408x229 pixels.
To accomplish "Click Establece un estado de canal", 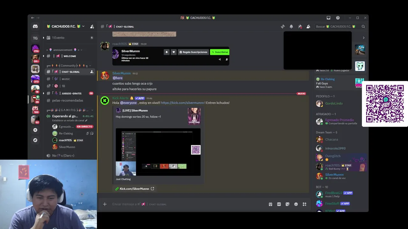I will click(68, 121).
